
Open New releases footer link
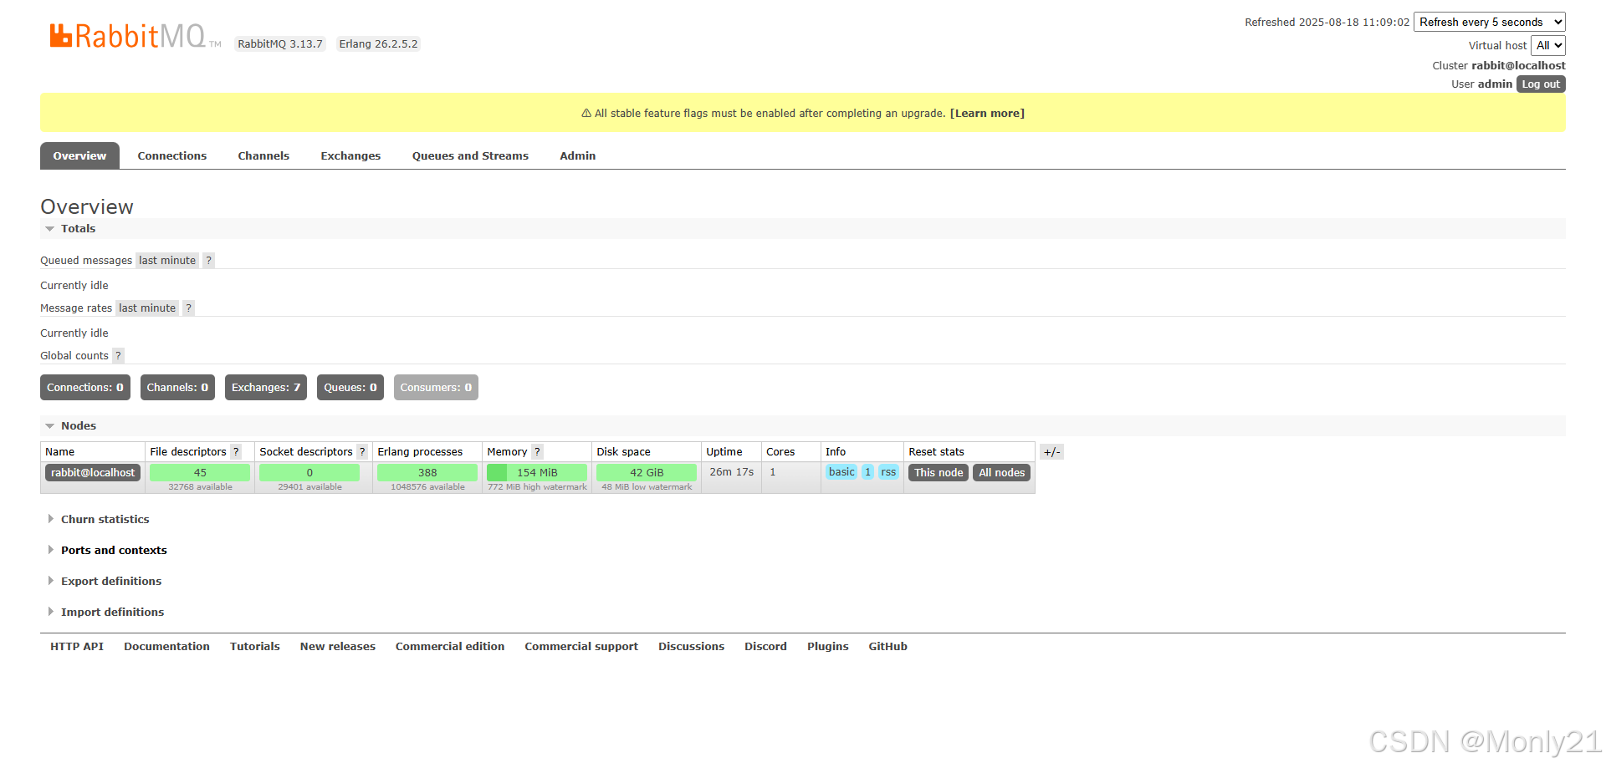[x=338, y=647]
